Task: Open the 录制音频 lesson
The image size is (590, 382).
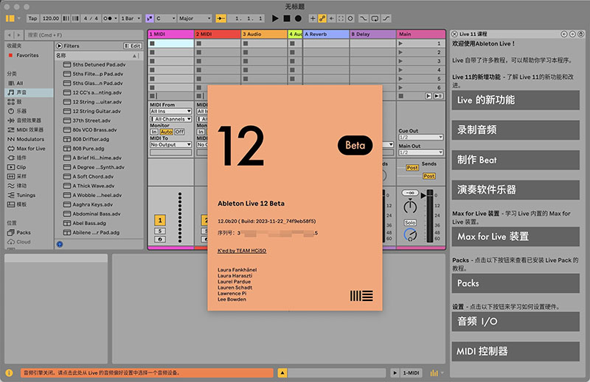Action: [x=516, y=130]
